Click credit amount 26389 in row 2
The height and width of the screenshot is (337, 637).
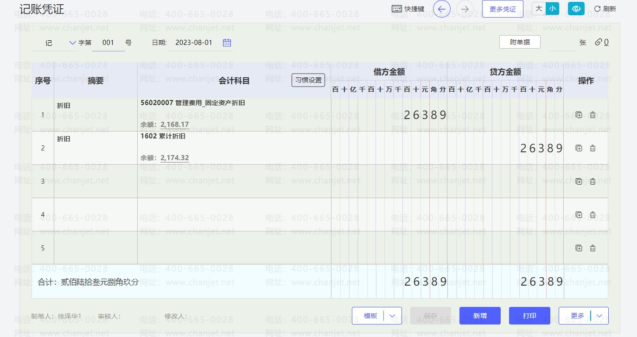click(x=541, y=148)
